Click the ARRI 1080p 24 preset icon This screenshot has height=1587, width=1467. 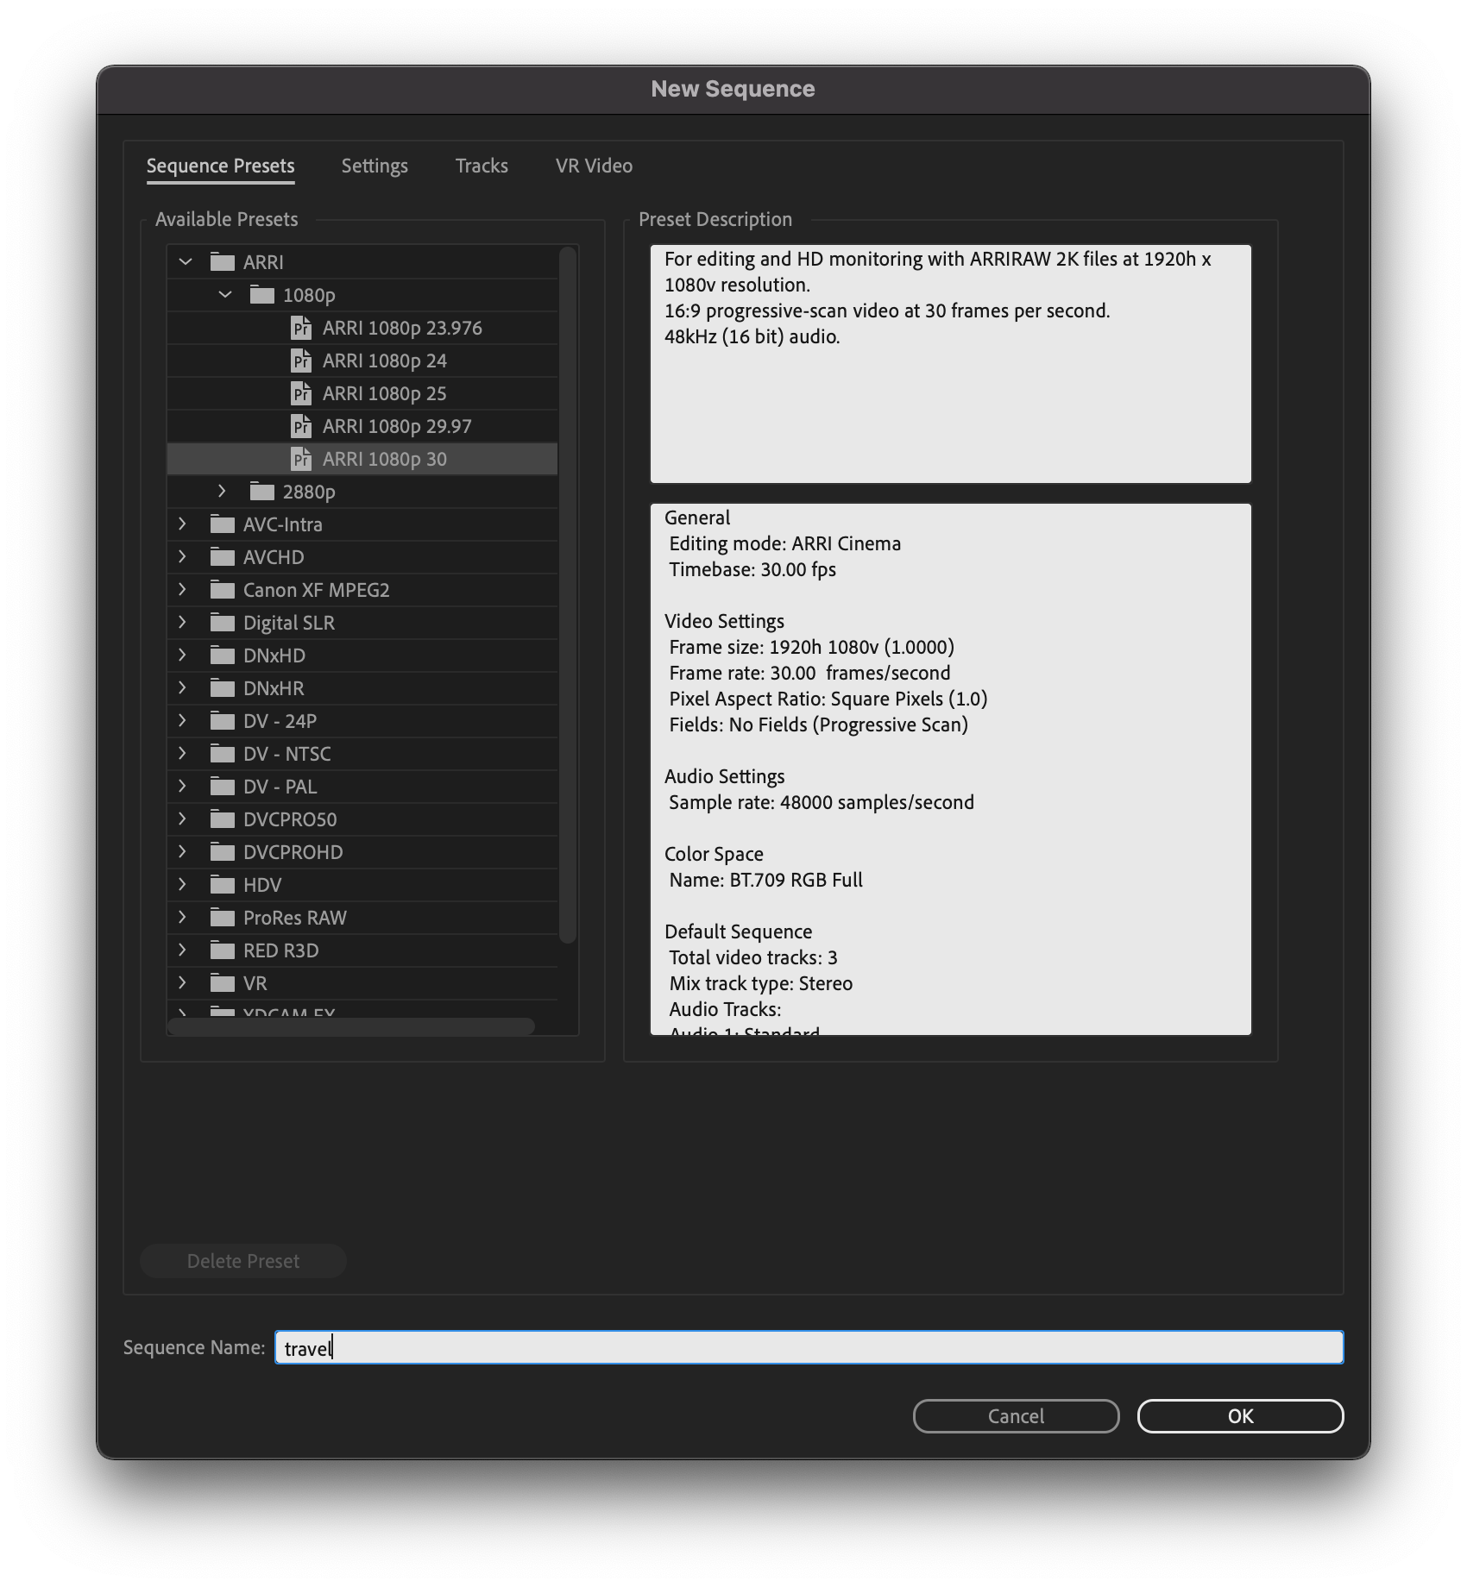coord(300,361)
